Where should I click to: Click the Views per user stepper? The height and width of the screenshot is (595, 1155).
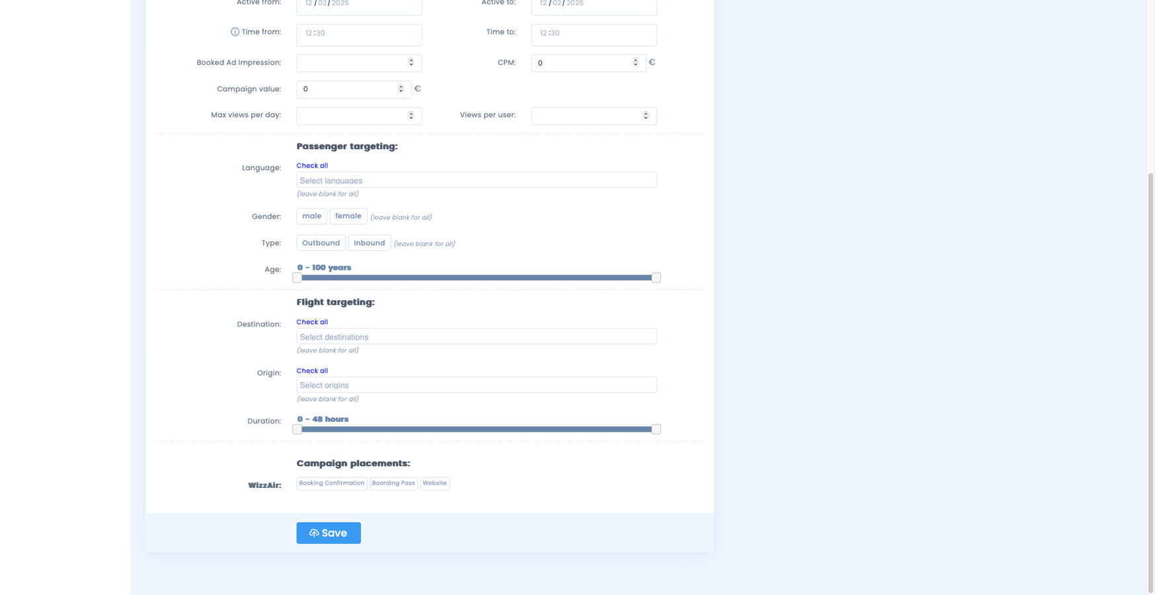pyautogui.click(x=645, y=116)
